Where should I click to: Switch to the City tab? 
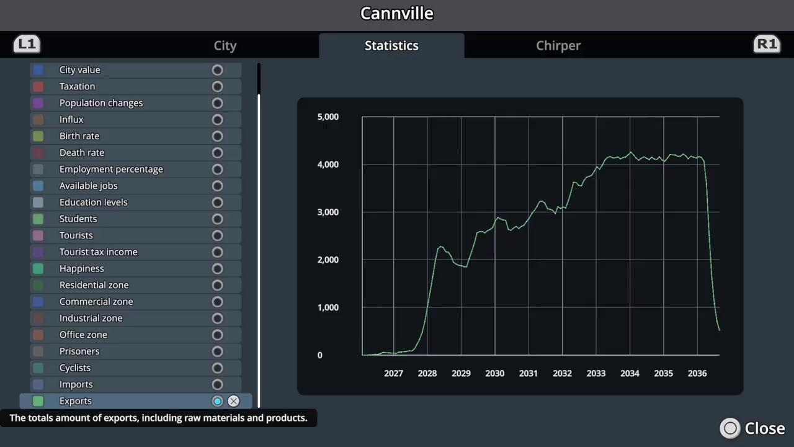(225, 45)
